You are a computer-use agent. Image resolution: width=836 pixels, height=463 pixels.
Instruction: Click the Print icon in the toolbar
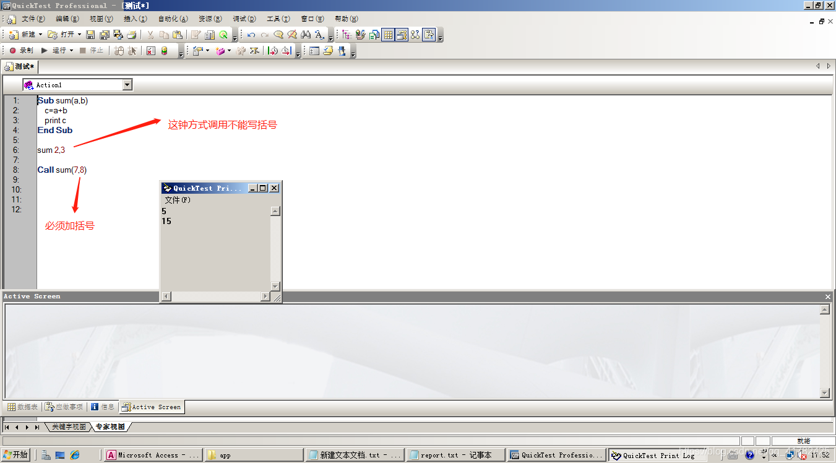131,35
